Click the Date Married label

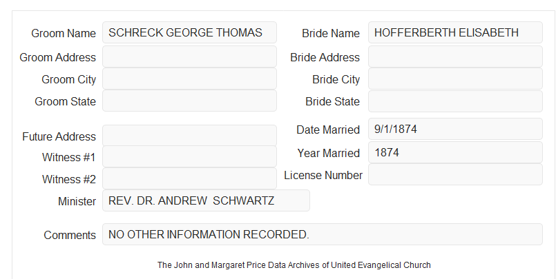pyautogui.click(x=328, y=130)
